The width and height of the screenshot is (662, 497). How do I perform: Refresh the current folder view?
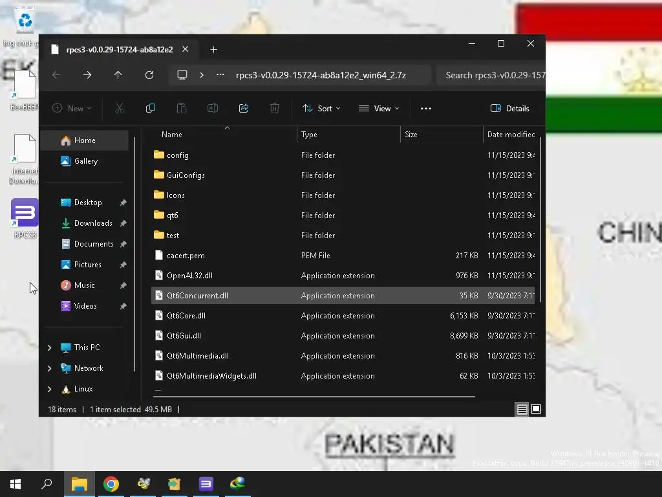(149, 75)
